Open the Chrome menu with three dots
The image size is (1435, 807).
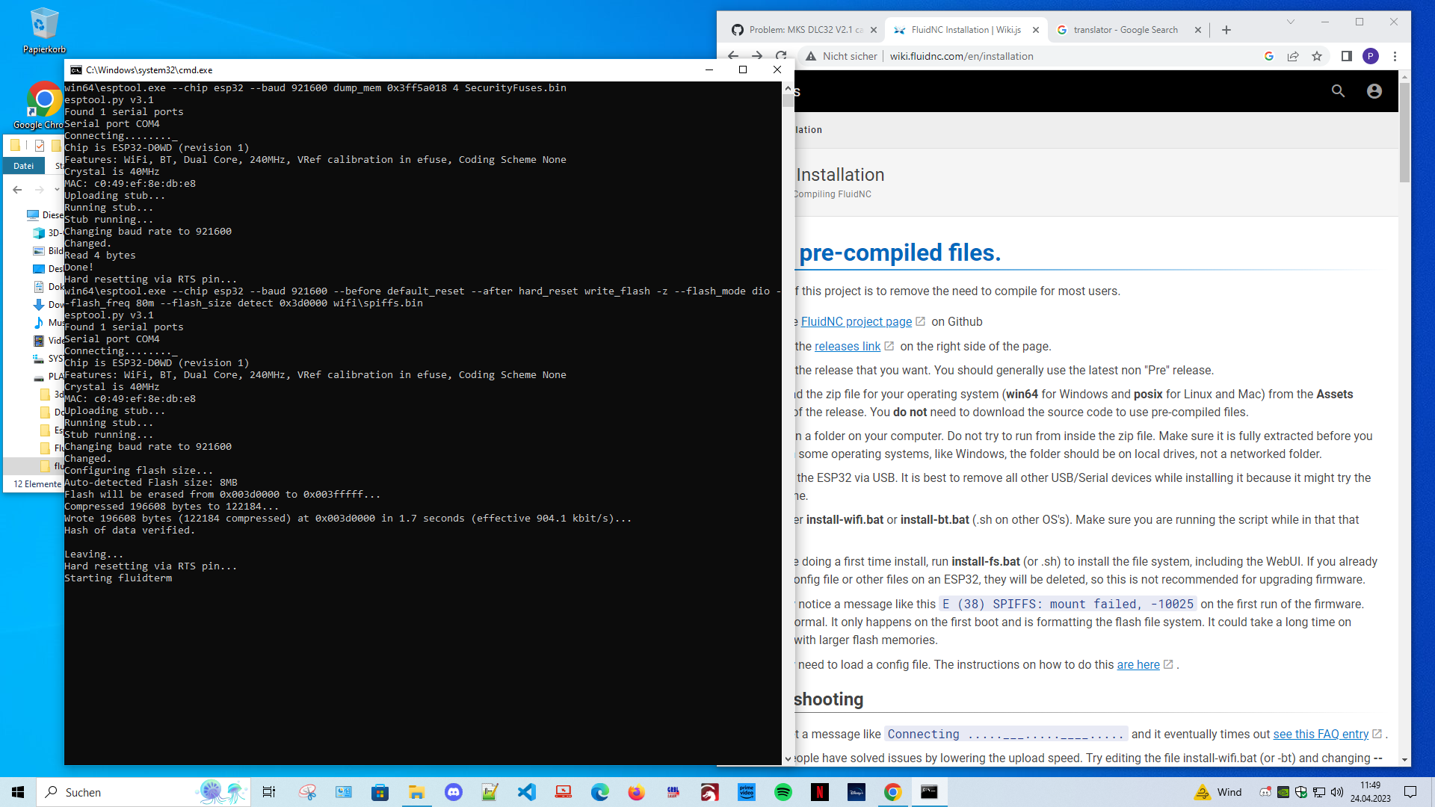tap(1395, 56)
